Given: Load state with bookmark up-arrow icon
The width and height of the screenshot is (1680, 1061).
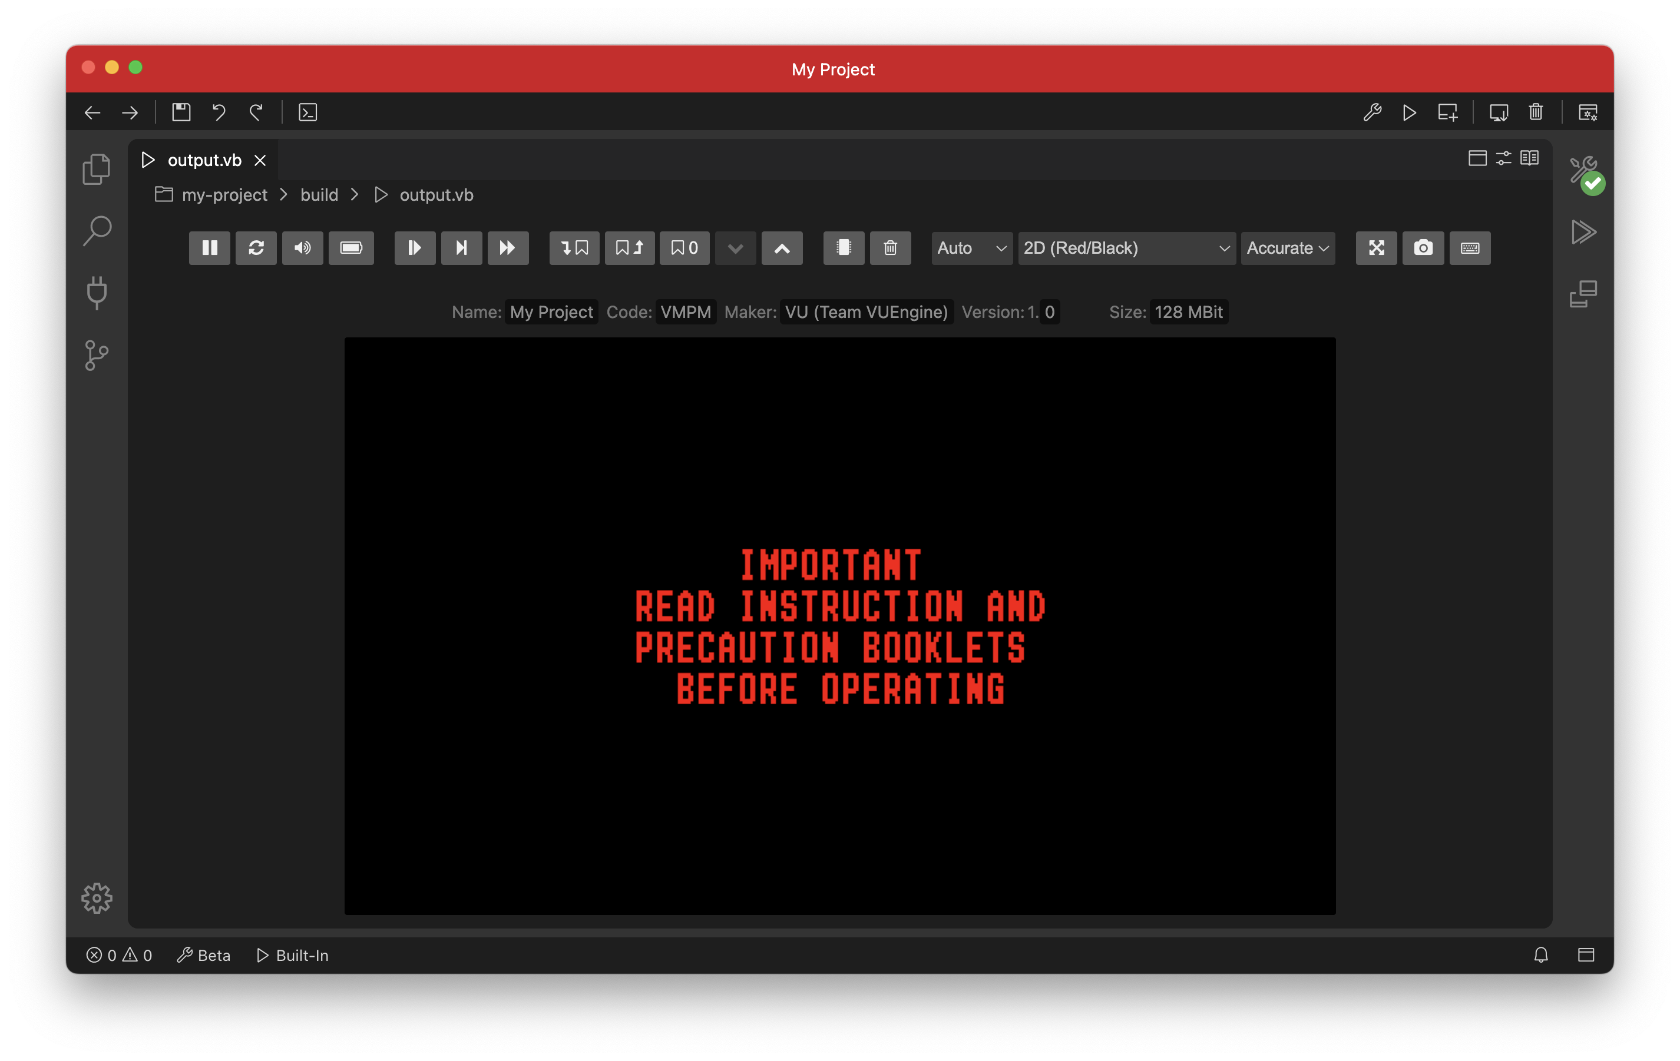Looking at the screenshot, I should (x=629, y=248).
